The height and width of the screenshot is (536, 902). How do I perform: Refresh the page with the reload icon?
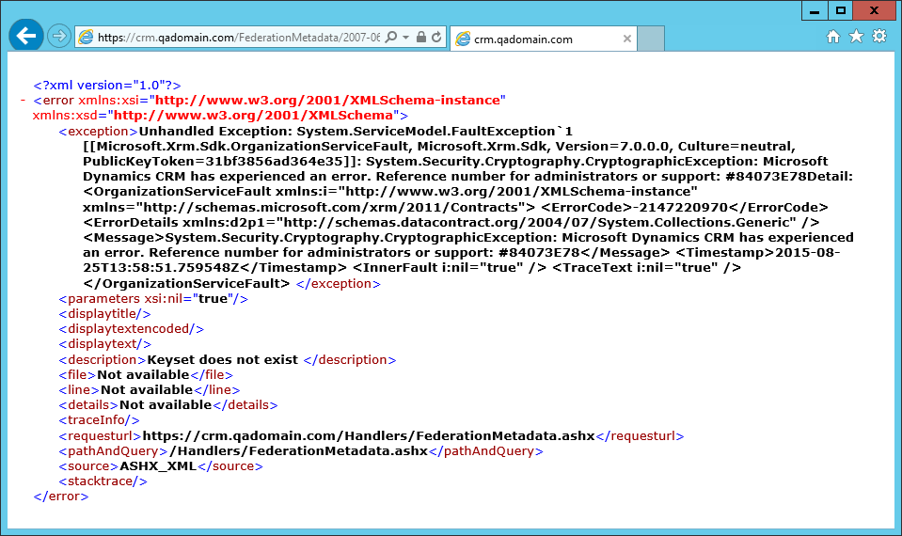[436, 38]
